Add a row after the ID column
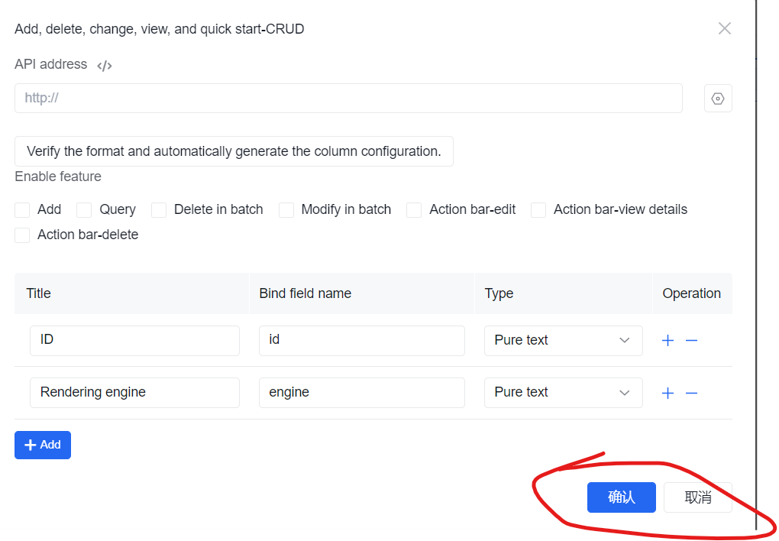Screen dimensions: 779x541 point(667,341)
